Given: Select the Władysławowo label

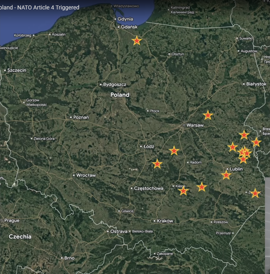Looking at the screenshot, I should tap(126, 6).
